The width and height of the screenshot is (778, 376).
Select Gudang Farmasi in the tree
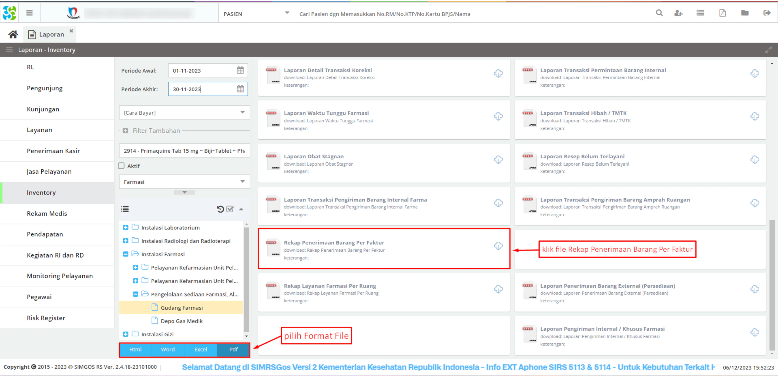point(181,307)
